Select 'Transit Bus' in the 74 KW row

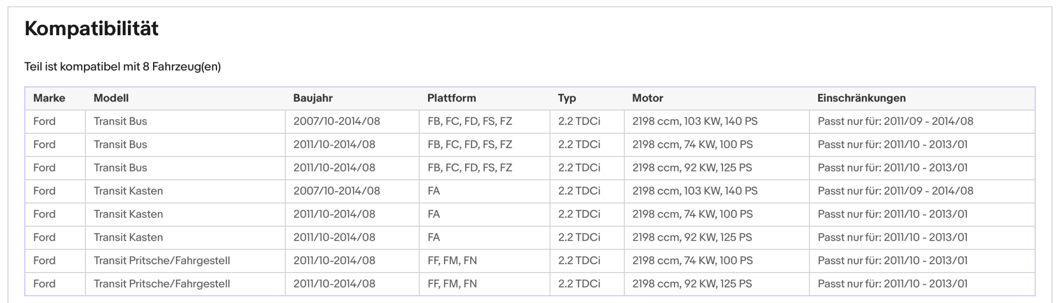click(x=120, y=145)
